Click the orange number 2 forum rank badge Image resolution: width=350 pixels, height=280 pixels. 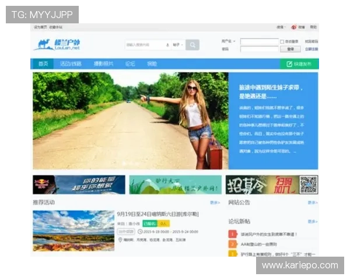tap(232, 244)
